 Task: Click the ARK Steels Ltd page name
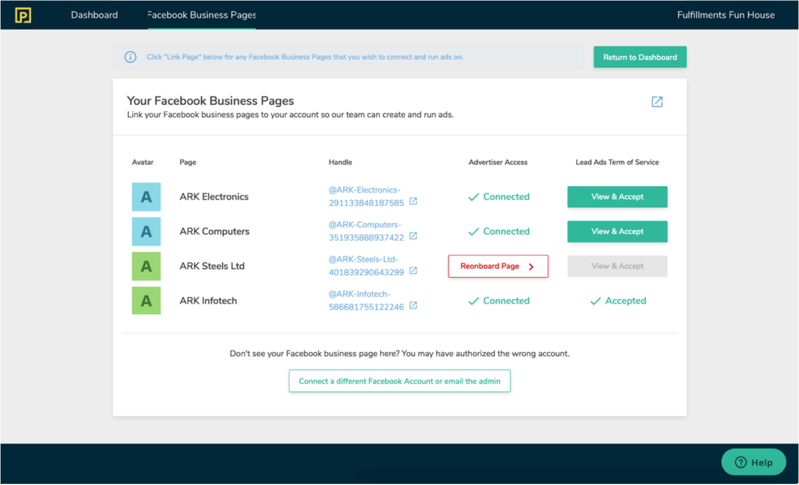[212, 266]
